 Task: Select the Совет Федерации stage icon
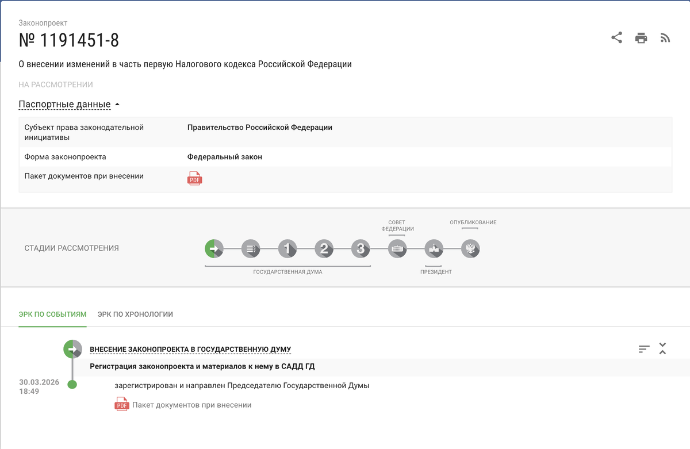tap(397, 249)
